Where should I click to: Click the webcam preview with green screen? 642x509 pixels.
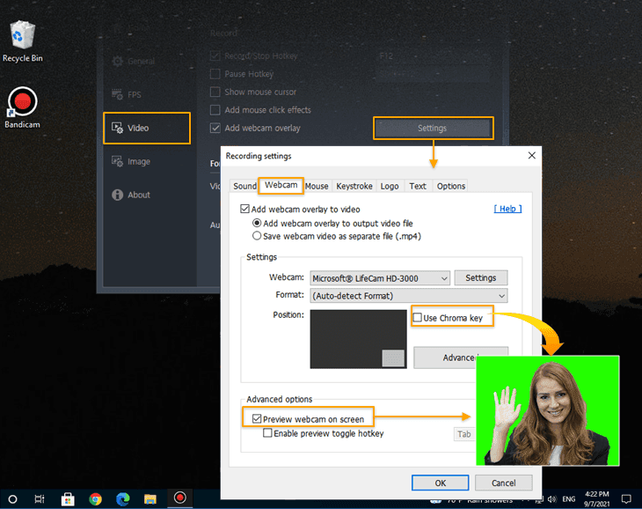point(548,410)
